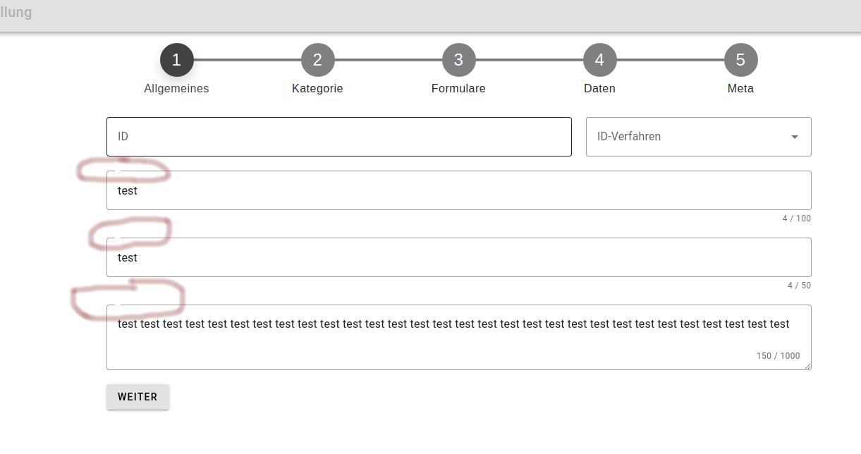Select step circle 2 labeled Kategorie
The height and width of the screenshot is (454, 861).
click(x=317, y=59)
